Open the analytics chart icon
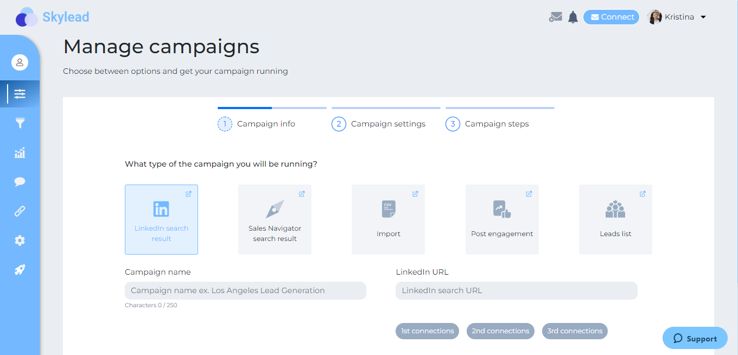Image resolution: width=738 pixels, height=355 pixels. pos(20,153)
